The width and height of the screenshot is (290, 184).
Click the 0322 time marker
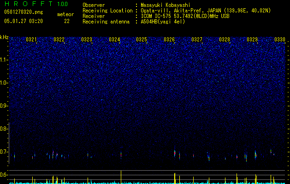tap(59, 40)
